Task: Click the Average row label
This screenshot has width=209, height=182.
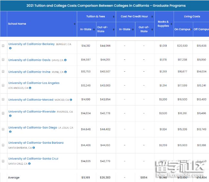Action: point(14,177)
